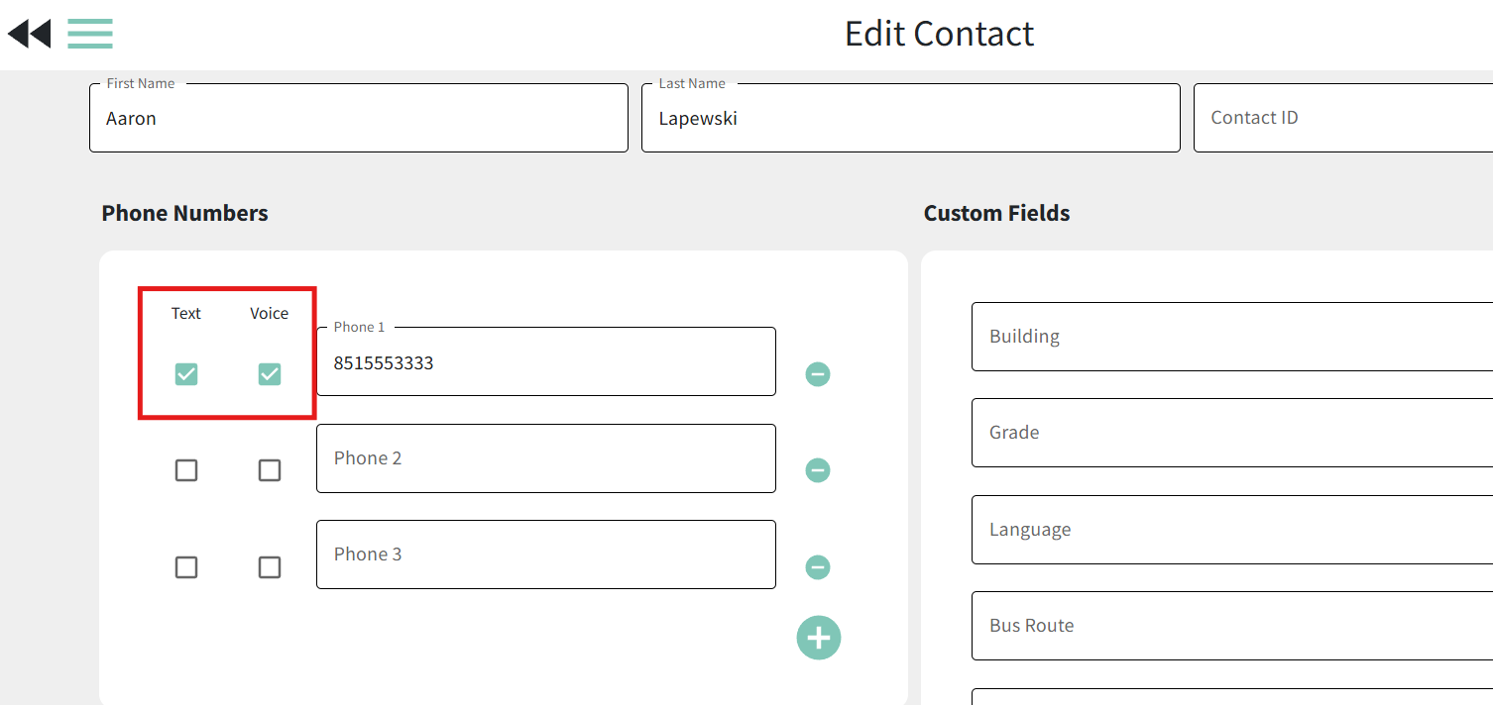Remove the Phone 2 row
The image size is (1493, 705).
click(818, 470)
